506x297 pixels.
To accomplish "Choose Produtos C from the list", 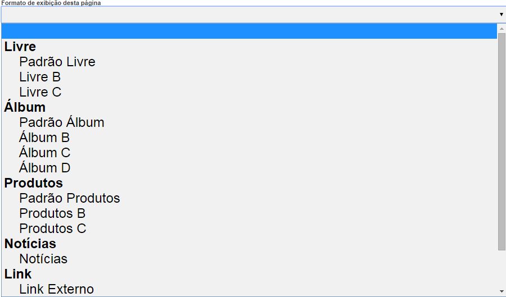I will [x=53, y=229].
